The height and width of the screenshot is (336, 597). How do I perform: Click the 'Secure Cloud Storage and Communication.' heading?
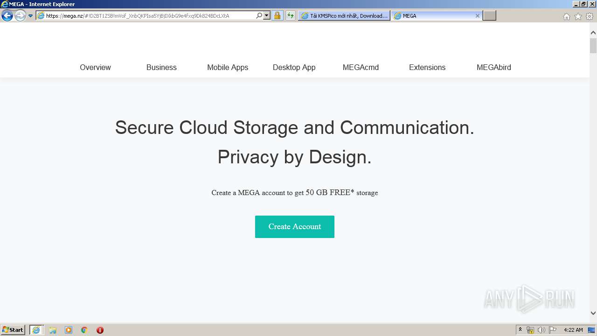pos(295,127)
